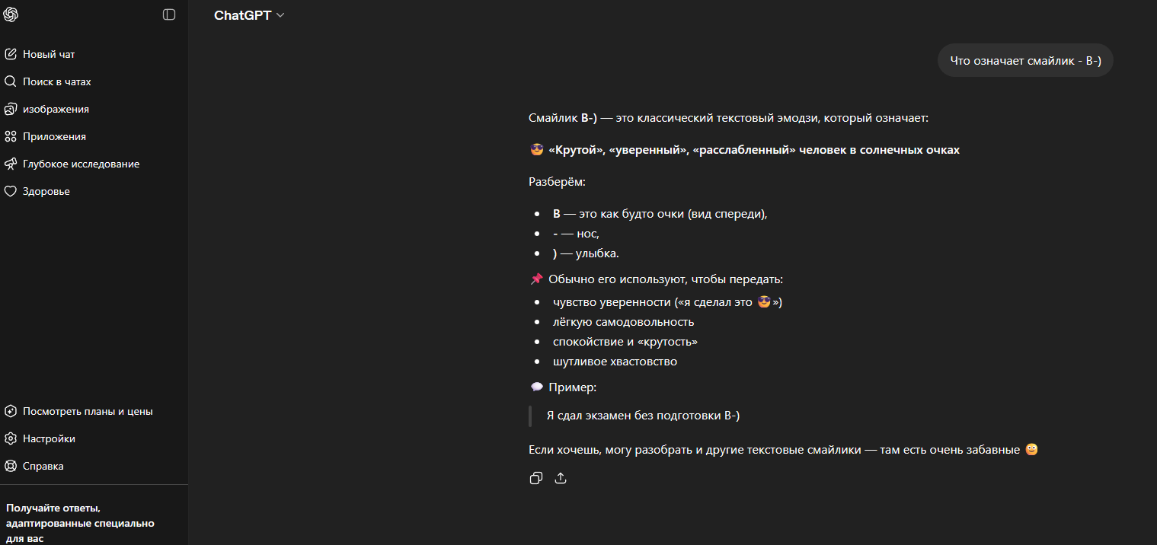1157x545 pixels.
Task: Click the Справка lifebuoy icon
Action: [x=11, y=466]
